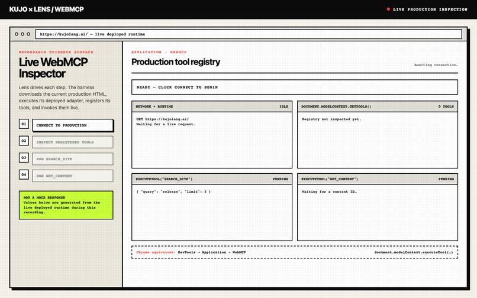Click the Live WebMCP Inspector heading
The image size is (477, 298).
(53, 68)
